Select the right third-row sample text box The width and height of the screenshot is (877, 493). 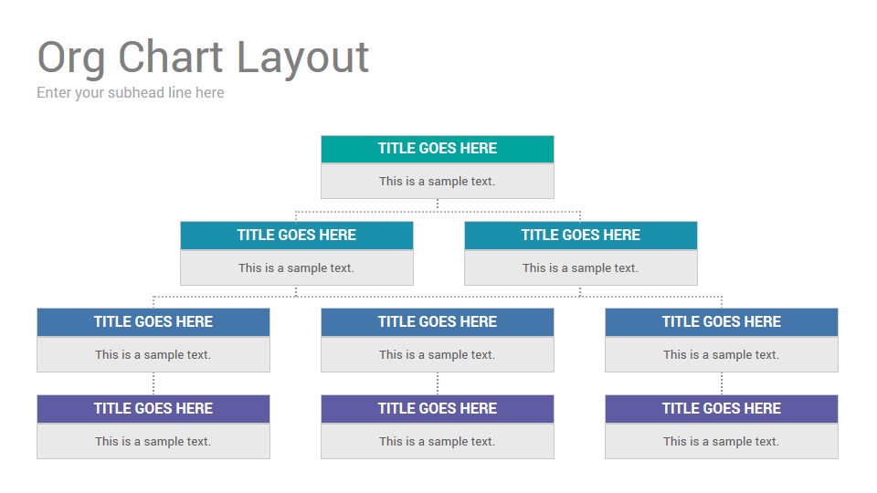click(x=722, y=354)
